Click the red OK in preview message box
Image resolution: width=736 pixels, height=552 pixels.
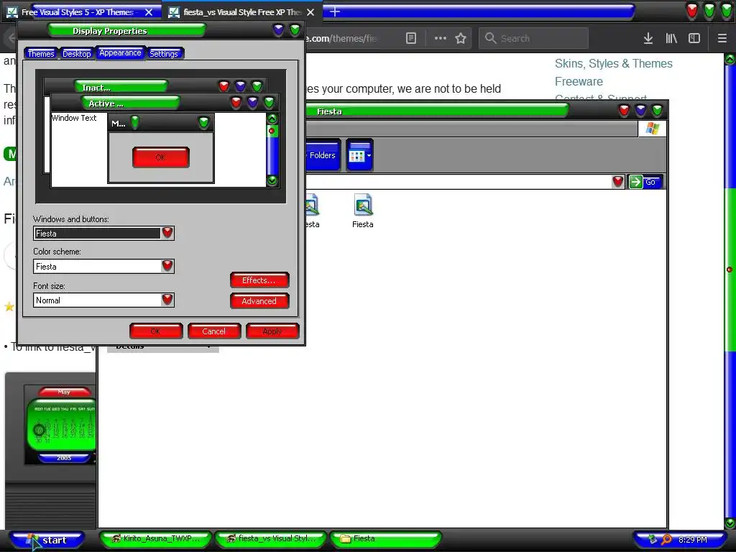[160, 157]
